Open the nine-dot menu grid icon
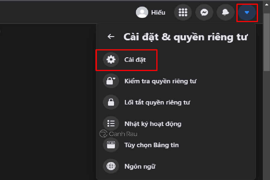This screenshot has height=180, width=270. coord(183,13)
